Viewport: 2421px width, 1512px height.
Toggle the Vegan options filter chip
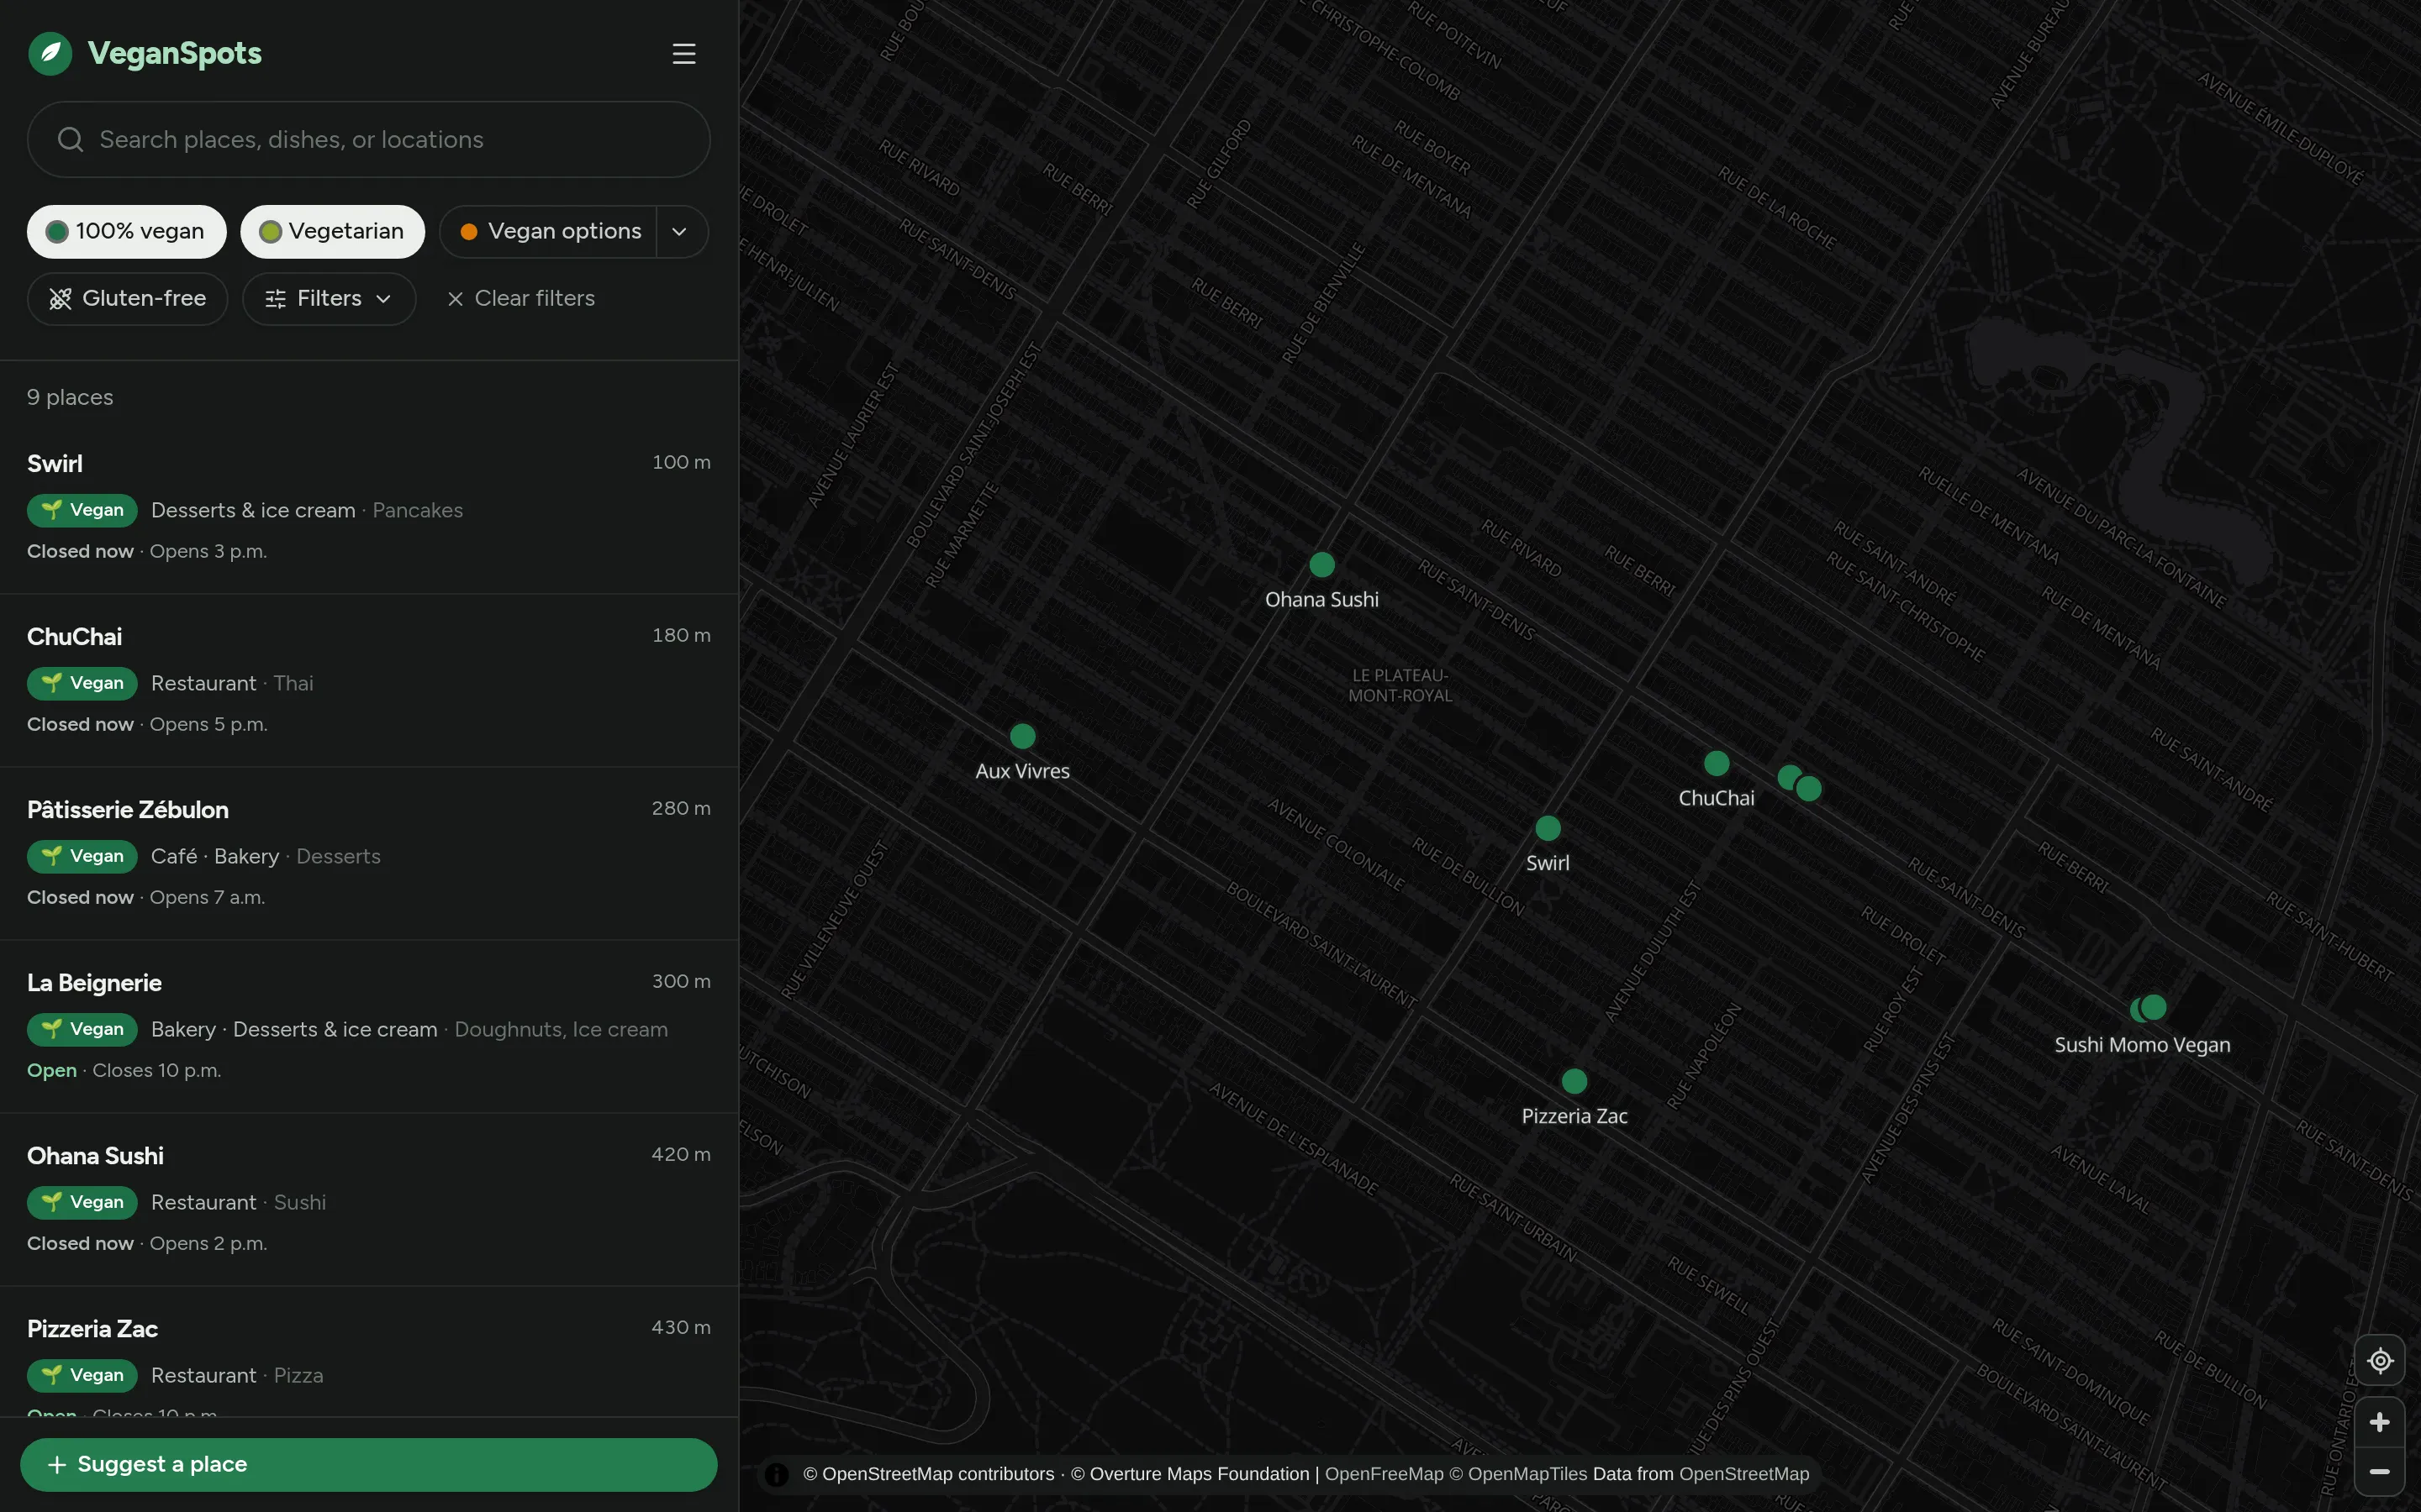548,231
